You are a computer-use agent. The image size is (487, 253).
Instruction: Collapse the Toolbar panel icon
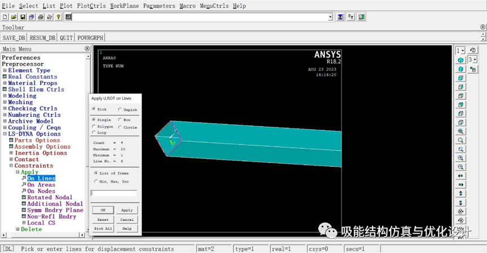(482, 27)
